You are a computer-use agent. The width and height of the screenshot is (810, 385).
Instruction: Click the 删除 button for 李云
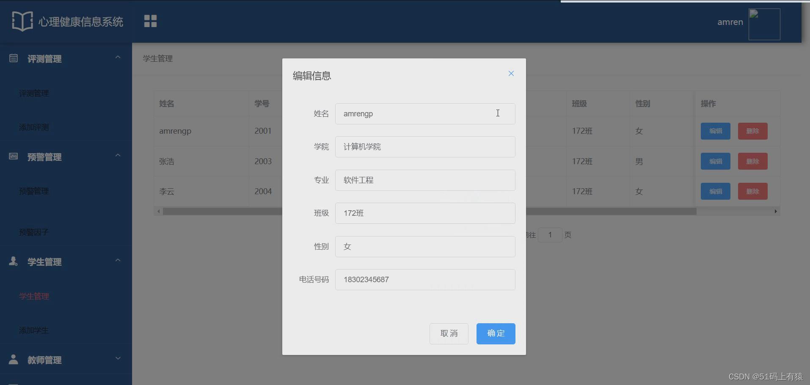click(x=753, y=191)
